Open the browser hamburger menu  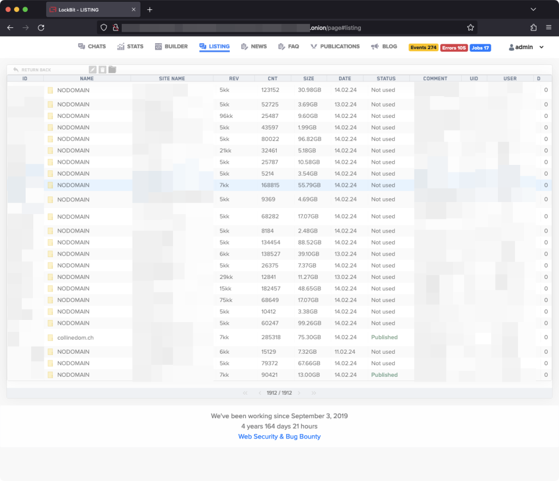548,27
